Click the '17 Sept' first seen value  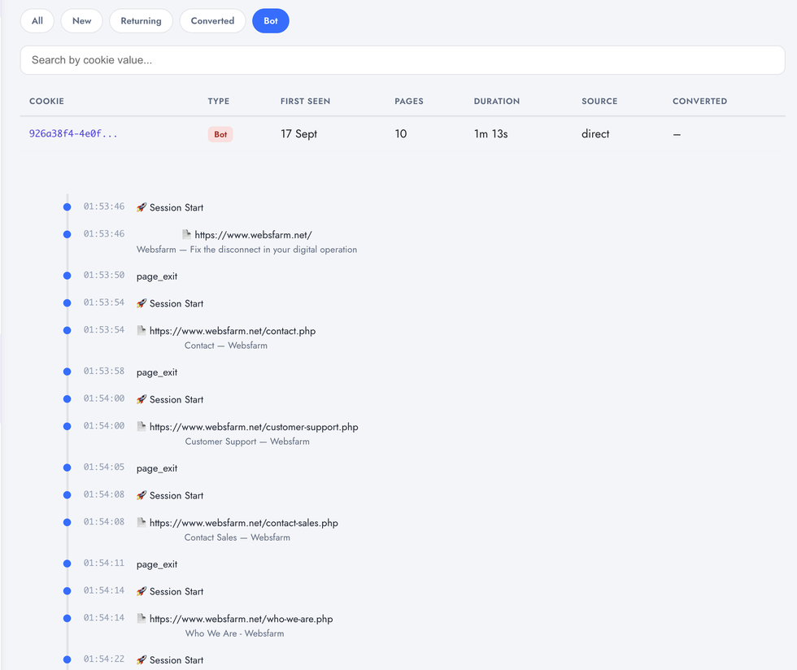coord(299,133)
